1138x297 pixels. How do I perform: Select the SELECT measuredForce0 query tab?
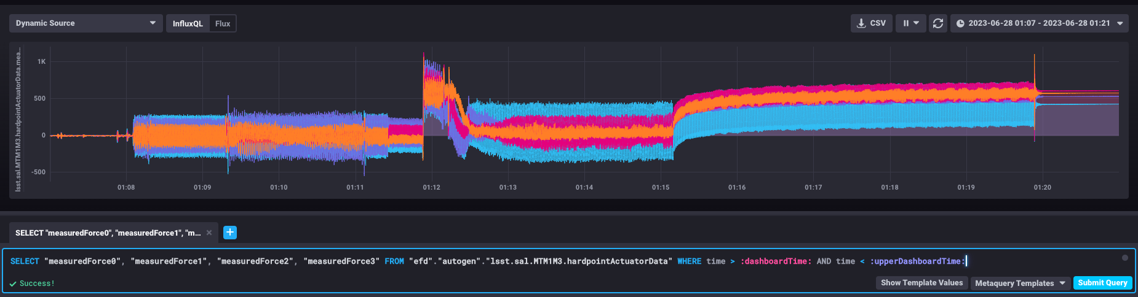(x=108, y=233)
